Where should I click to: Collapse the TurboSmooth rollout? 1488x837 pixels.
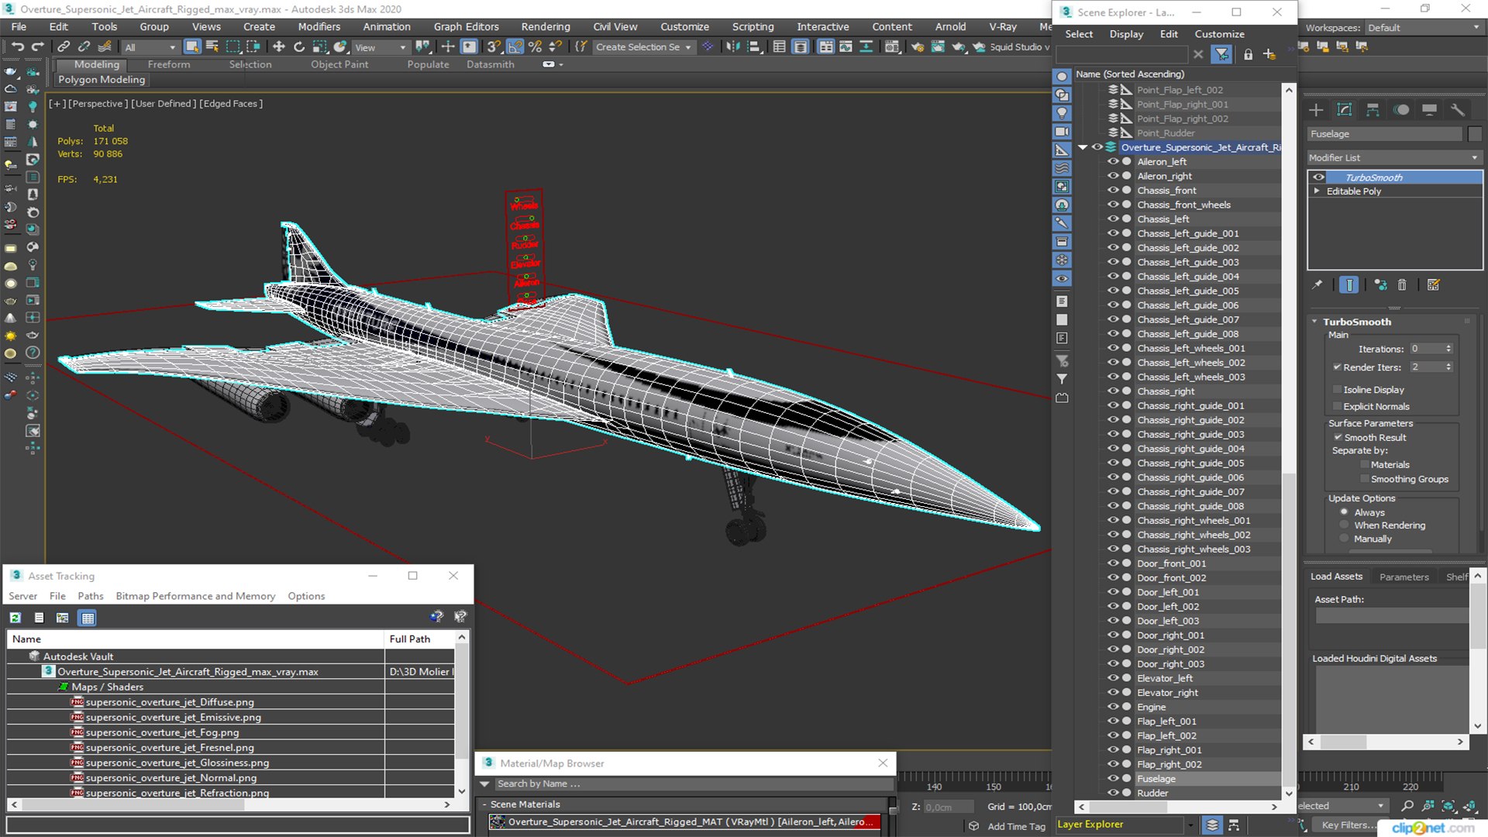coord(1314,322)
